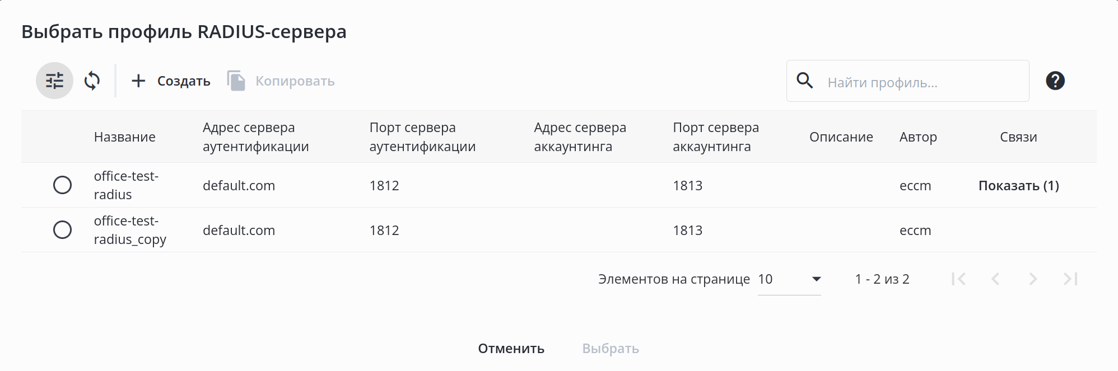1118x371 pixels.
Task: Click the plus icon to create profile
Action: [138, 81]
